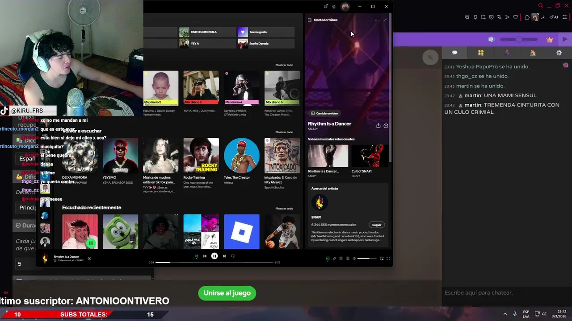Open the Spotify profile avatar menu
Screen dimensions: 572x321
tap(345, 7)
